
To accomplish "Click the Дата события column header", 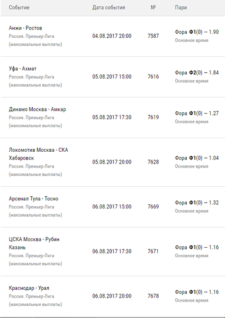I will click(109, 8).
